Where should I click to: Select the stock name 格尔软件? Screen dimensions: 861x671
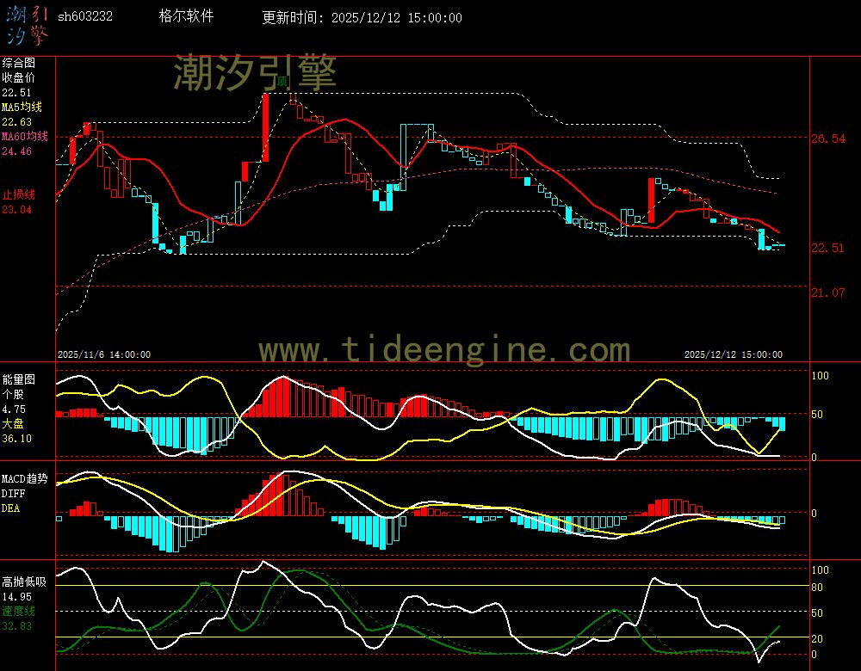(186, 16)
